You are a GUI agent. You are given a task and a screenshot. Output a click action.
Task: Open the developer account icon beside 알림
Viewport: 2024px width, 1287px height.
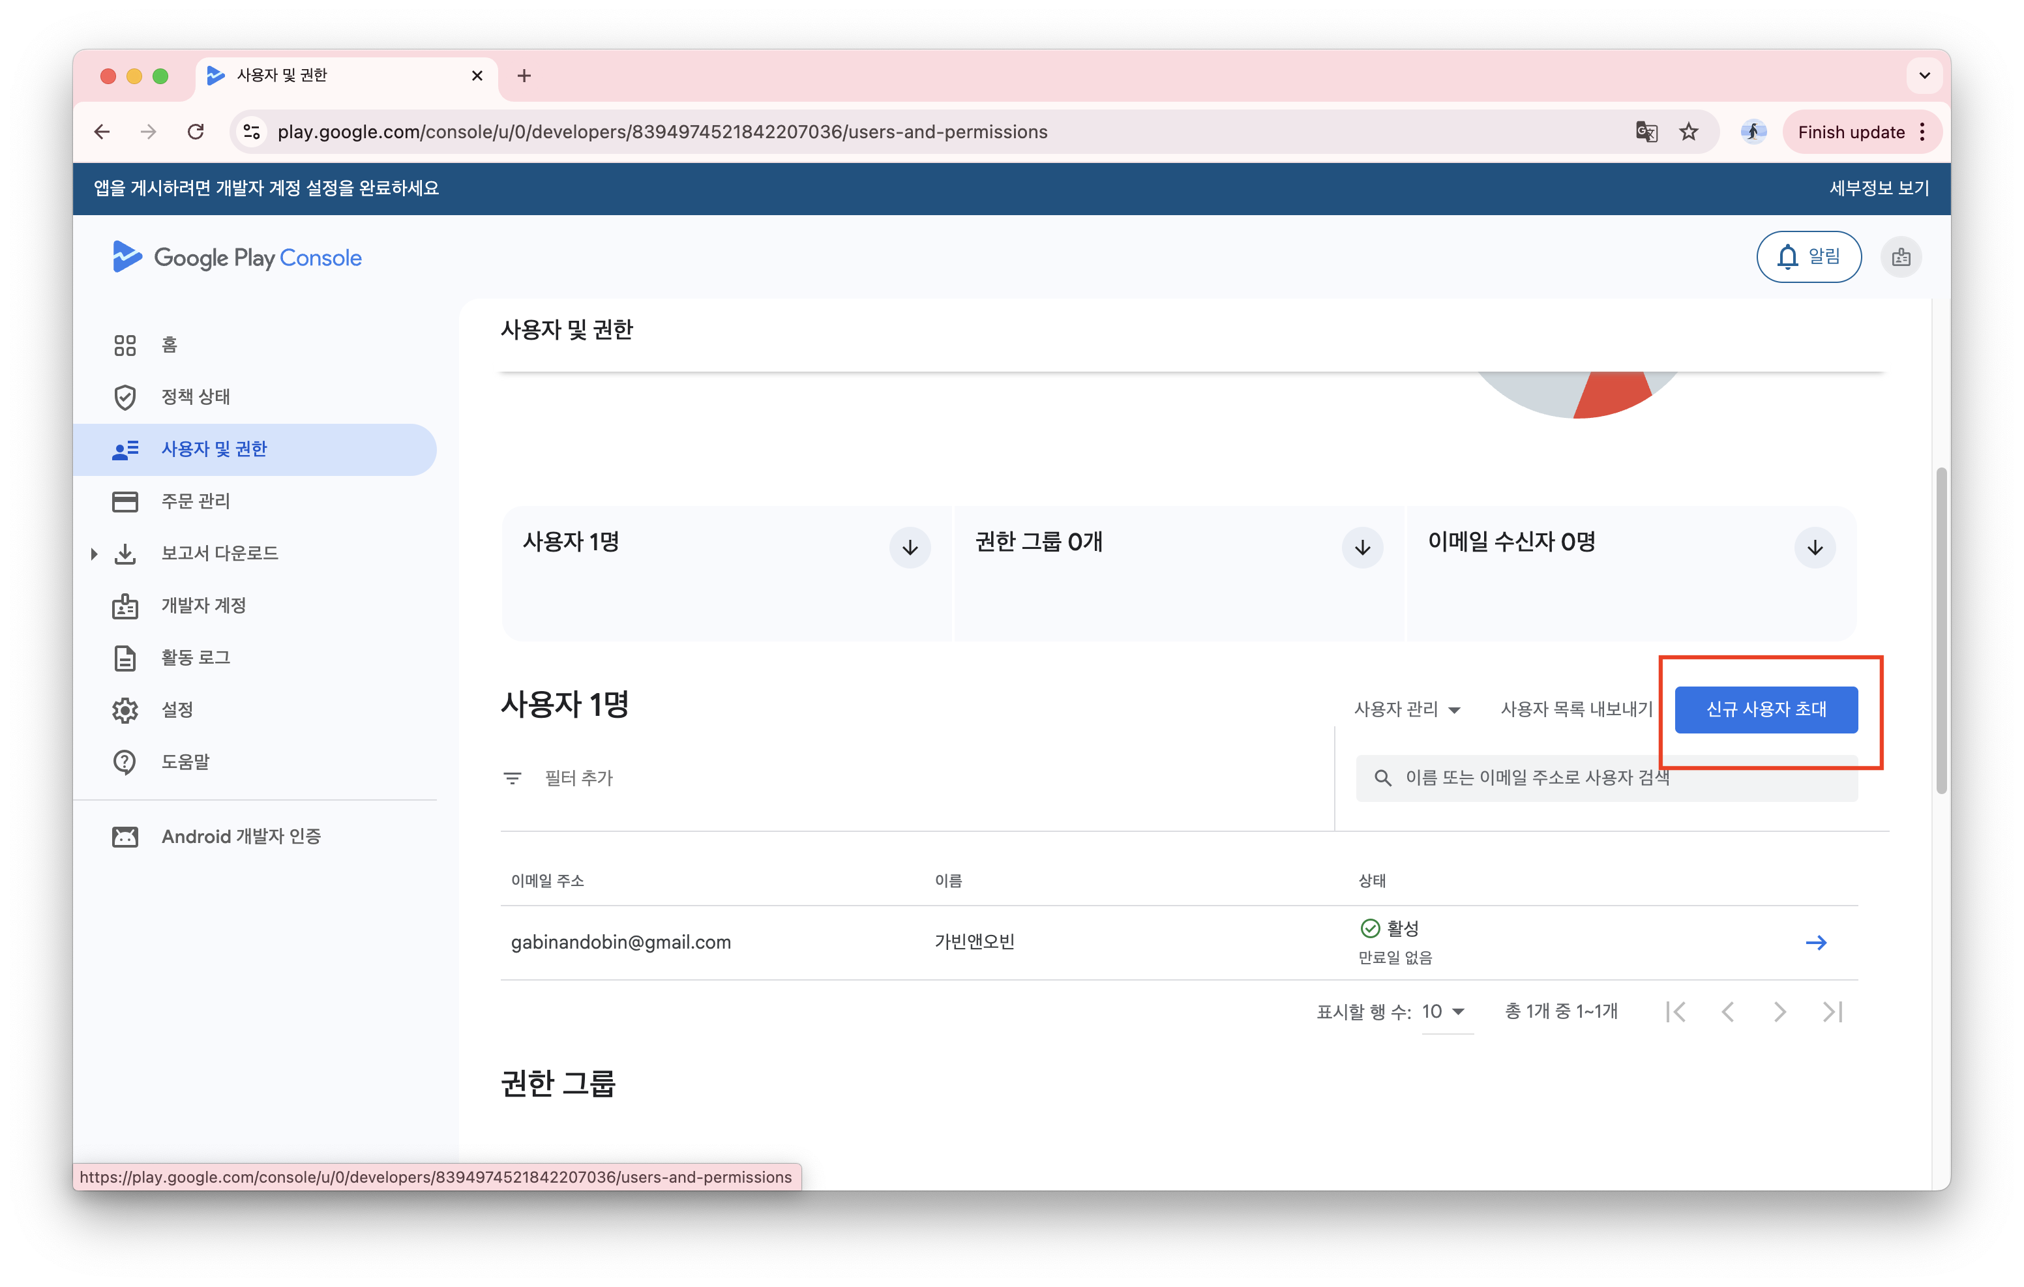1901,256
